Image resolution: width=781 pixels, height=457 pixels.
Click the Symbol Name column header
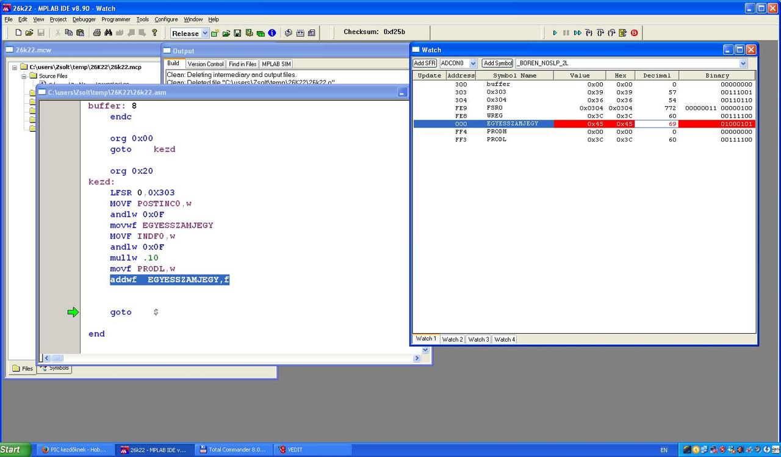[x=514, y=76]
